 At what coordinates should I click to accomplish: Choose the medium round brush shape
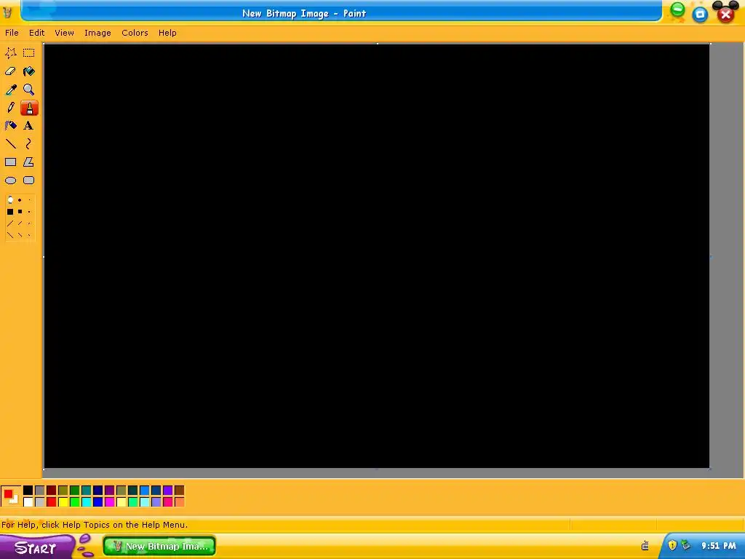(20, 200)
